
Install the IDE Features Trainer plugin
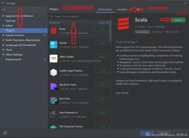click(102, 126)
